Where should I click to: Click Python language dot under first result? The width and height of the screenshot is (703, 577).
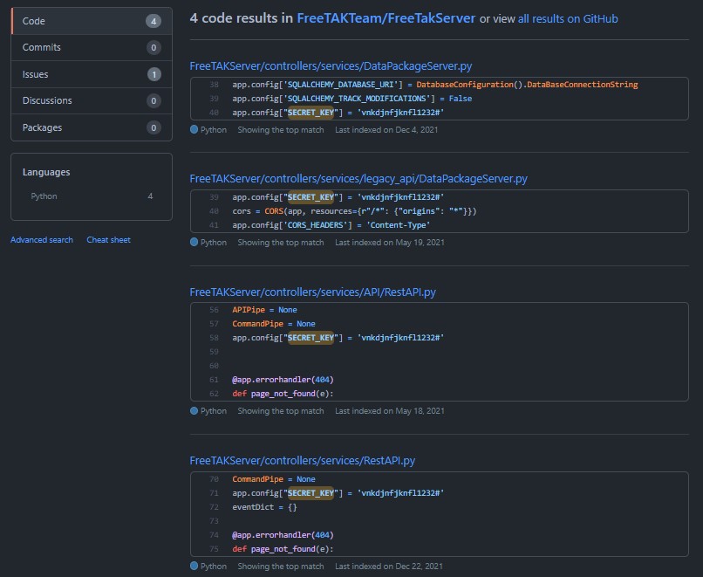click(195, 129)
